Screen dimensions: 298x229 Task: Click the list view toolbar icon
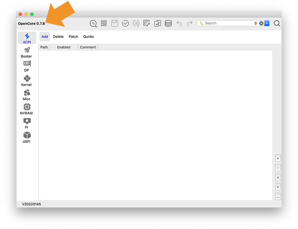click(104, 23)
